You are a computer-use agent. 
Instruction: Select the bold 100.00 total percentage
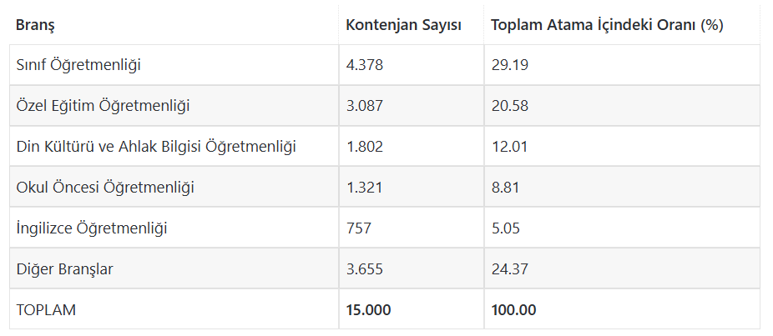pos(513,310)
